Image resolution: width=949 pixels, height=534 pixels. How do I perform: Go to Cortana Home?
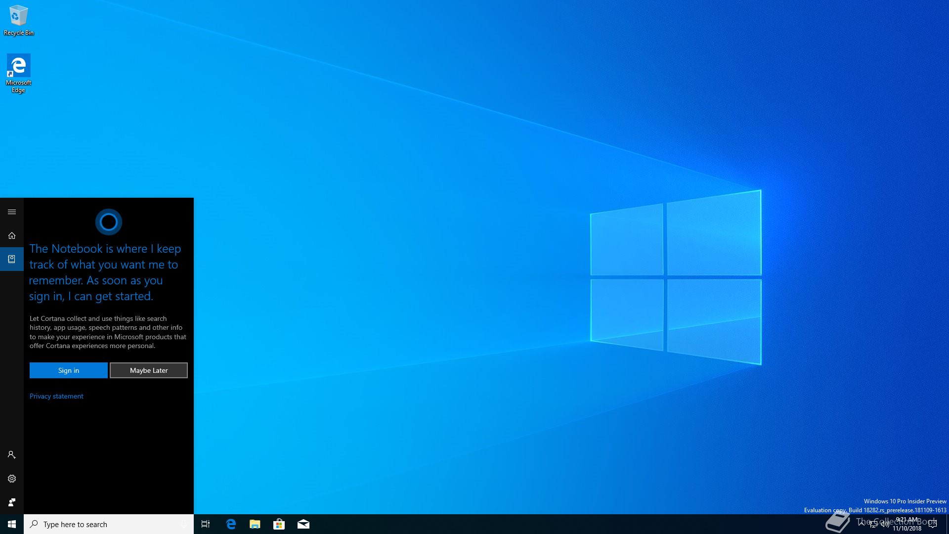pos(12,236)
